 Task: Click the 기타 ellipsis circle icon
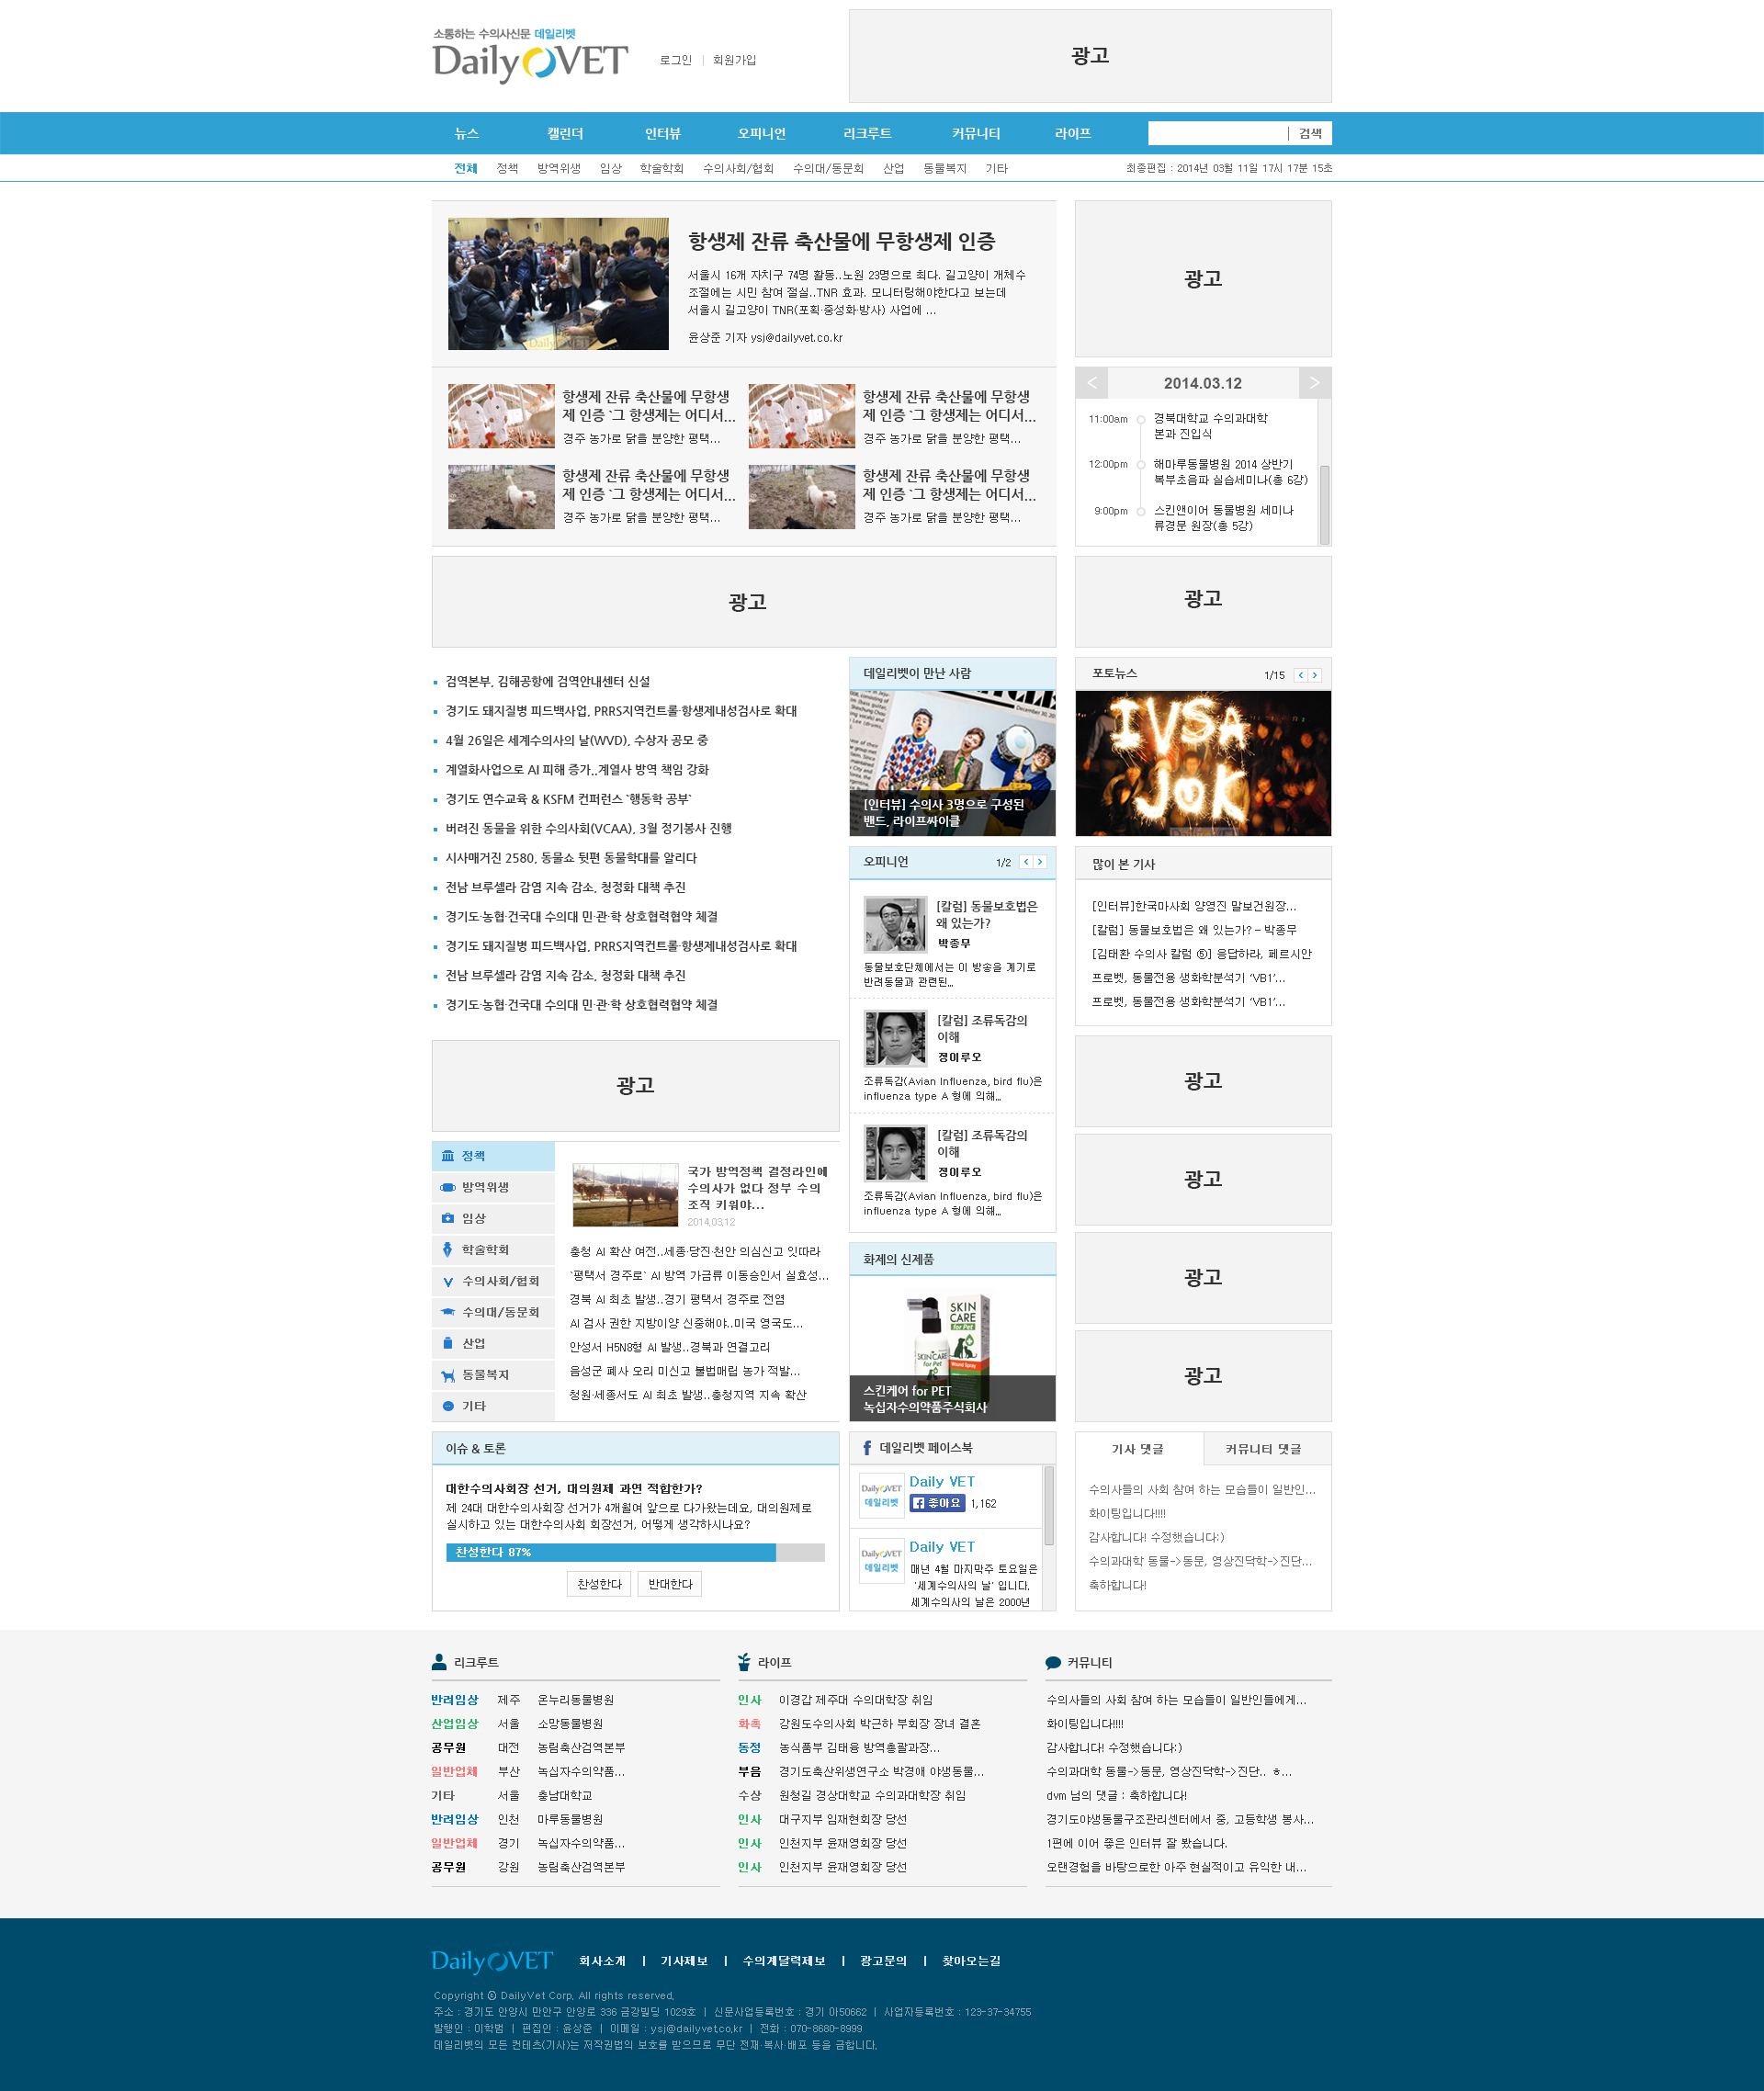tap(448, 1406)
